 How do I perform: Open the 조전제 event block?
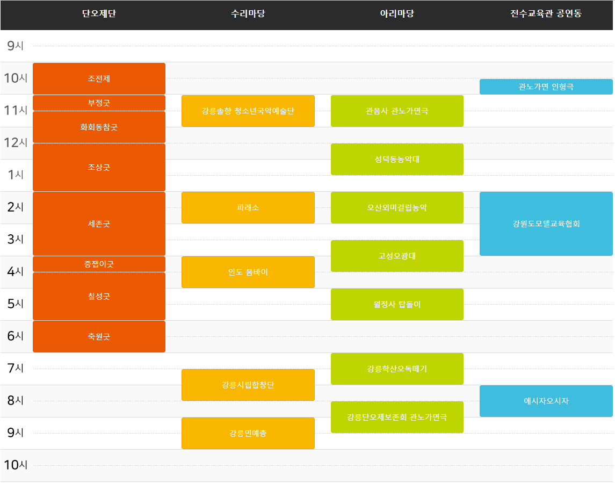pyautogui.click(x=99, y=78)
